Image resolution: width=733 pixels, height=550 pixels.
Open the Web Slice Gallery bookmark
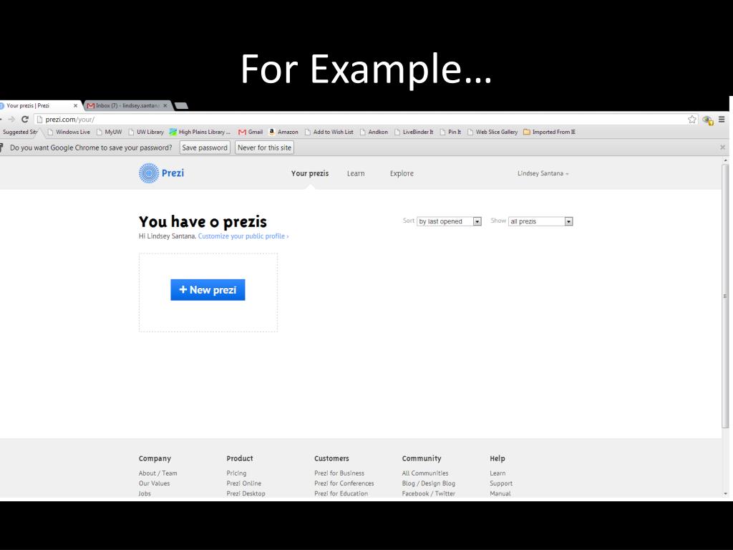coord(492,132)
